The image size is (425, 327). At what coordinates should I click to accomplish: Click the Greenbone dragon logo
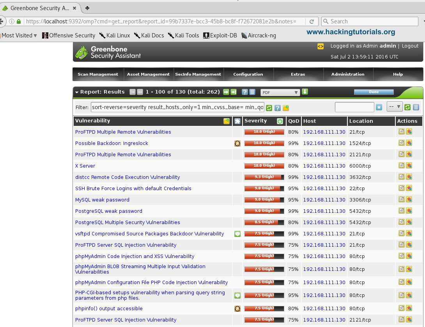tap(82, 52)
